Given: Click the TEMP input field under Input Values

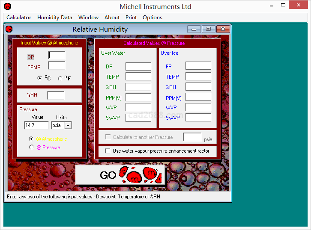Looking at the screenshot, I should click(57, 66).
